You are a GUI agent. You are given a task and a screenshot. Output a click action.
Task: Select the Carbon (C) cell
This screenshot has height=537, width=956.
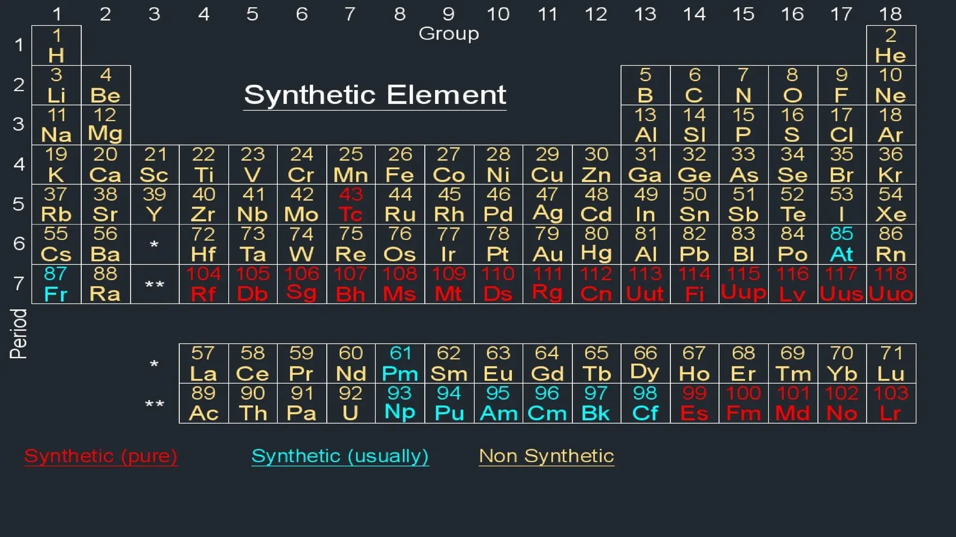(694, 85)
